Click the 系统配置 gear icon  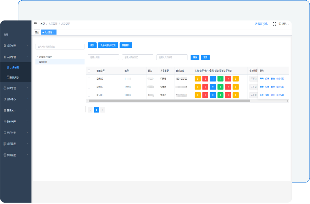[x=5, y=155]
